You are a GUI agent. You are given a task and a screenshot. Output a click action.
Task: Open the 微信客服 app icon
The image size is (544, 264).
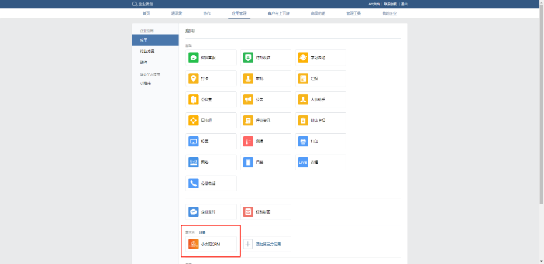194,57
